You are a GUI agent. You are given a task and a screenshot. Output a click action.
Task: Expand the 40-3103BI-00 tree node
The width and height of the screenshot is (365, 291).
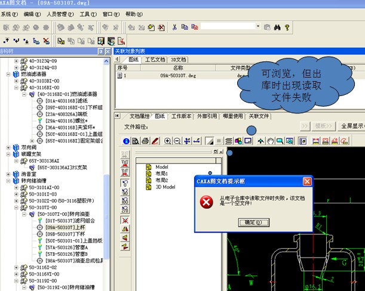(16, 81)
